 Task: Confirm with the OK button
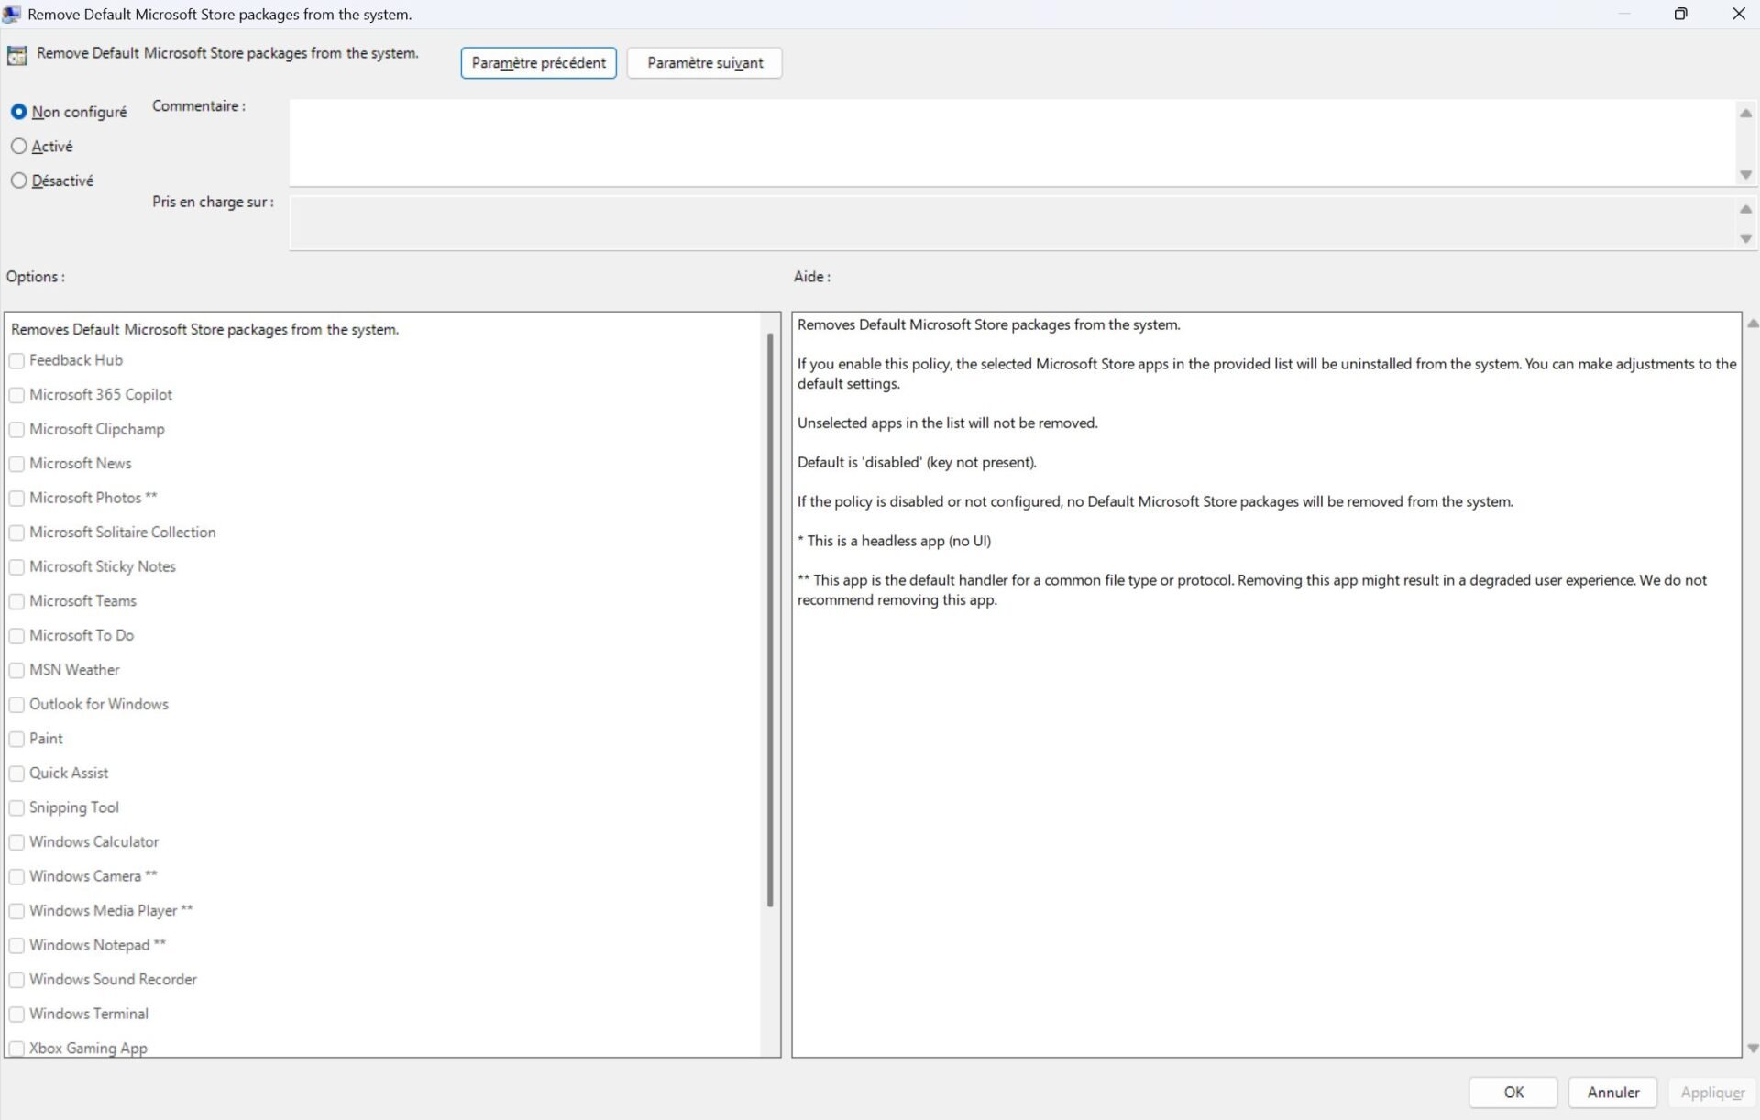click(1512, 1092)
